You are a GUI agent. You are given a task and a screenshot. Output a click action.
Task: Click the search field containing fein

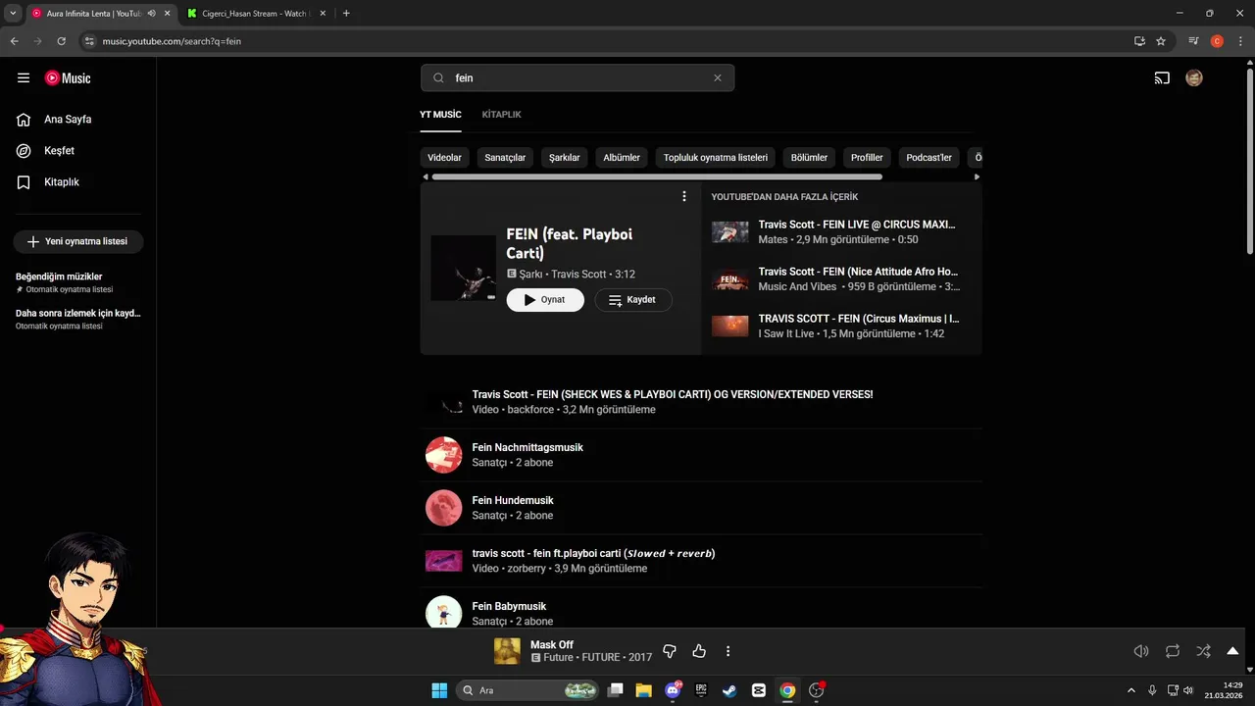pos(578,78)
